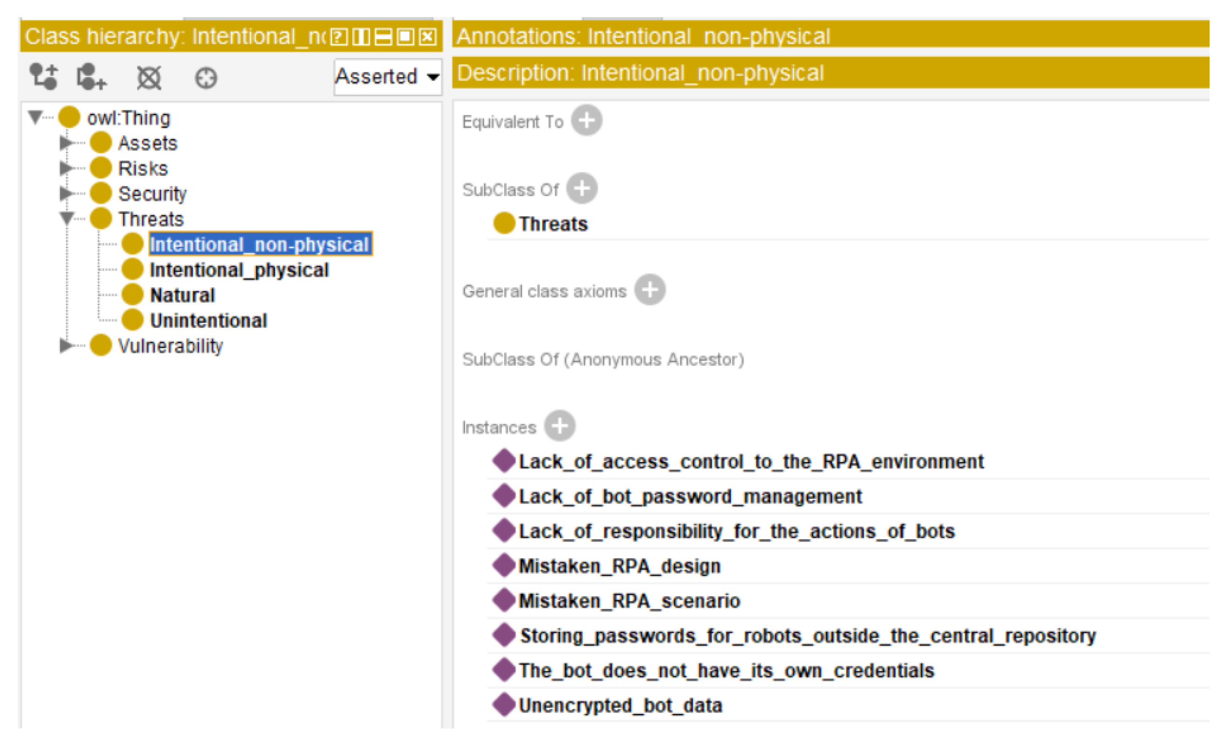This screenshot has height=747, width=1230.
Task: Click the crosshair target icon in toolbar
Action: (x=206, y=78)
